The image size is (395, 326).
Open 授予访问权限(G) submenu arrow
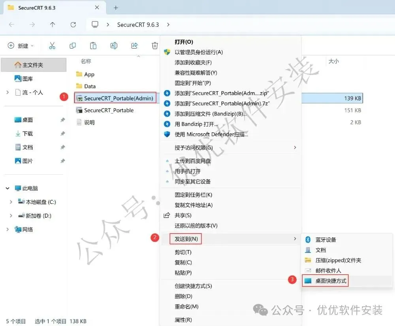[x=295, y=147]
